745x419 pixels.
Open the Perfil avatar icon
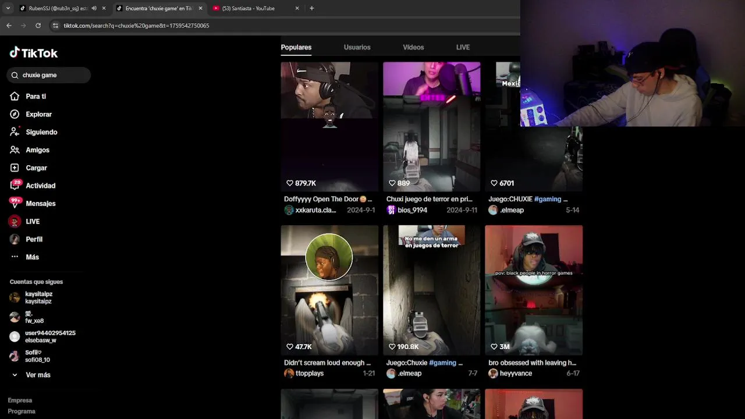tap(15, 239)
